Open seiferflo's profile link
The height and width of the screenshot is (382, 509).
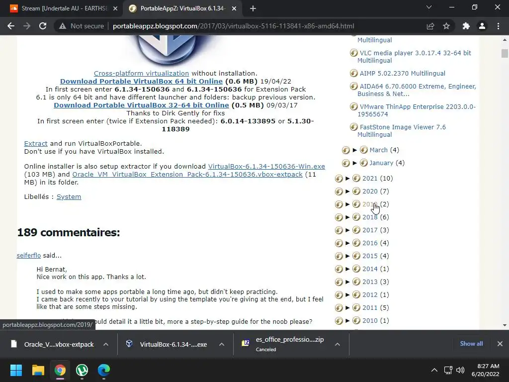click(x=28, y=256)
